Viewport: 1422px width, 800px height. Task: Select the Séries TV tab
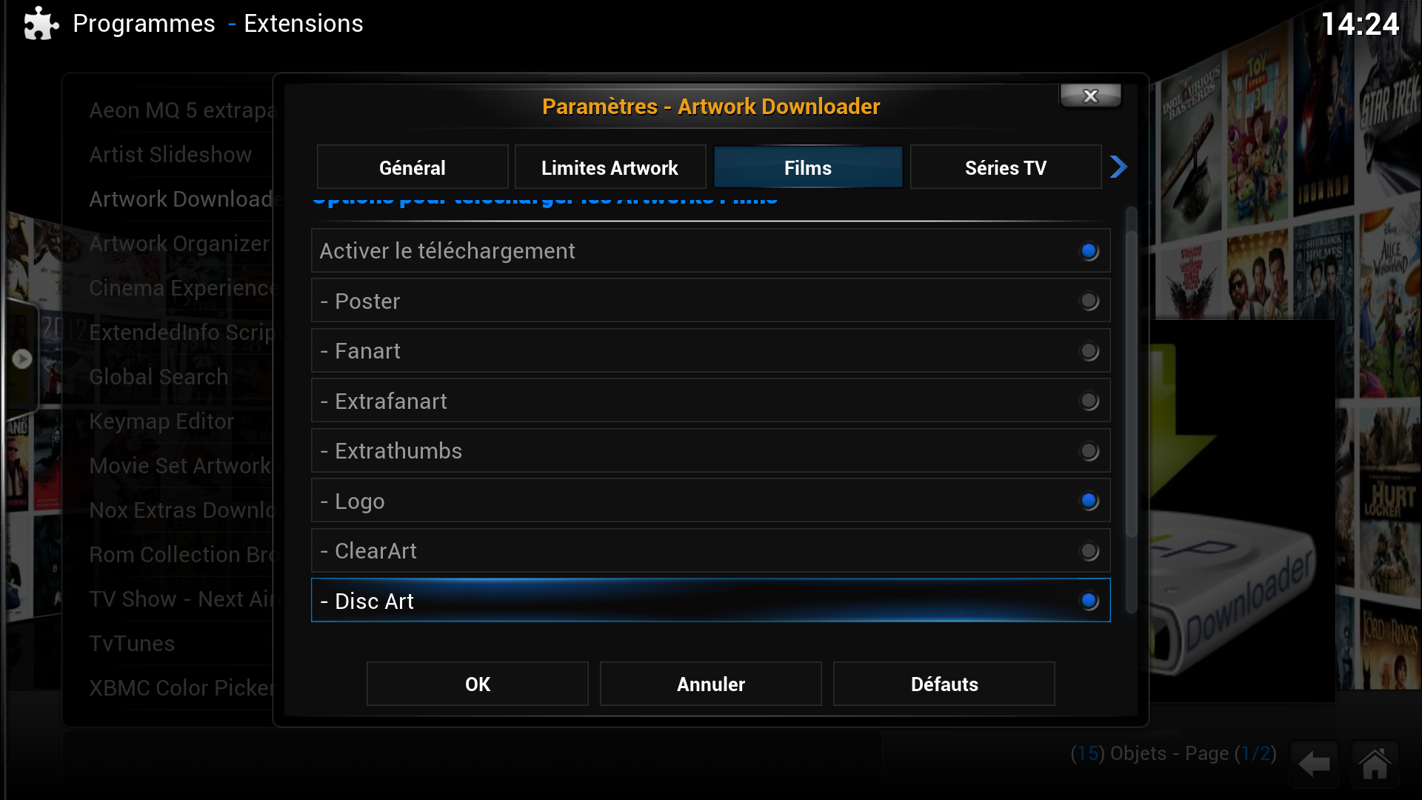1006,167
